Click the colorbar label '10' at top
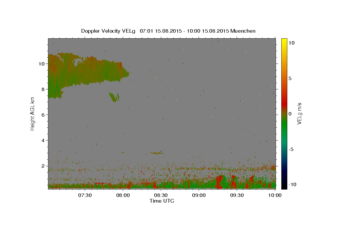Image resolution: width=341 pixels, height=227 pixels. click(x=292, y=43)
